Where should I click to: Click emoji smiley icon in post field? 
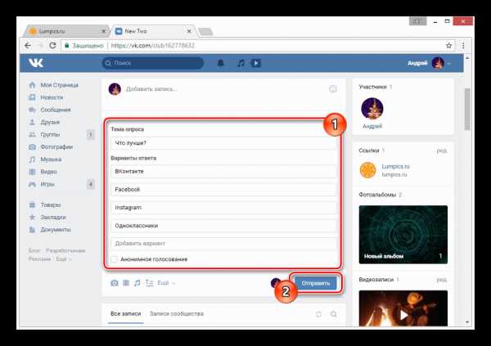[333, 89]
